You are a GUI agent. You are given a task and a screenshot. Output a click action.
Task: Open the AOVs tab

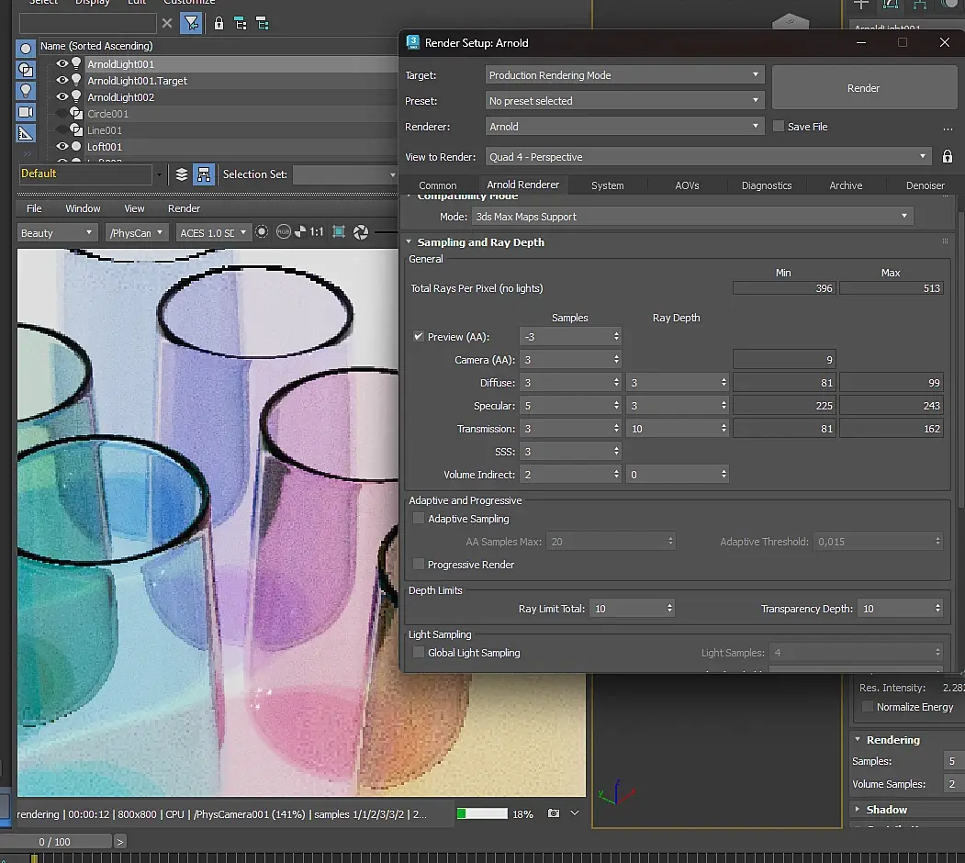tap(687, 185)
